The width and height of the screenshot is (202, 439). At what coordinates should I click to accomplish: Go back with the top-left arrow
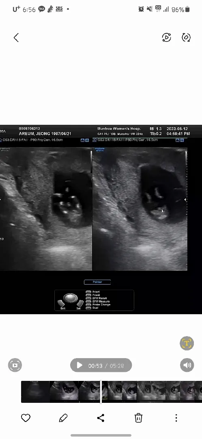click(x=16, y=37)
